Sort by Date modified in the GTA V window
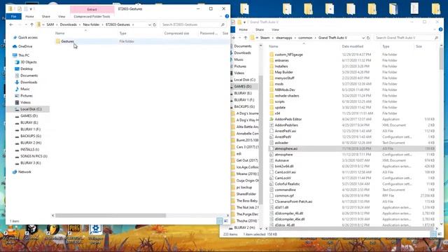The height and width of the screenshot is (252, 448). tap(353, 47)
